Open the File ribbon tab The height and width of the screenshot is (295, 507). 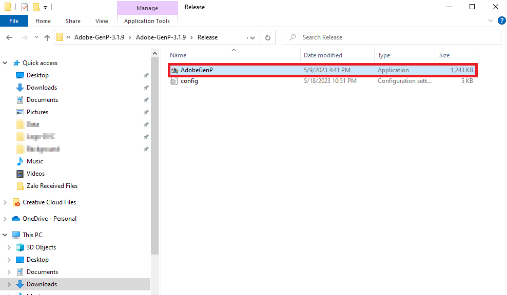14,21
